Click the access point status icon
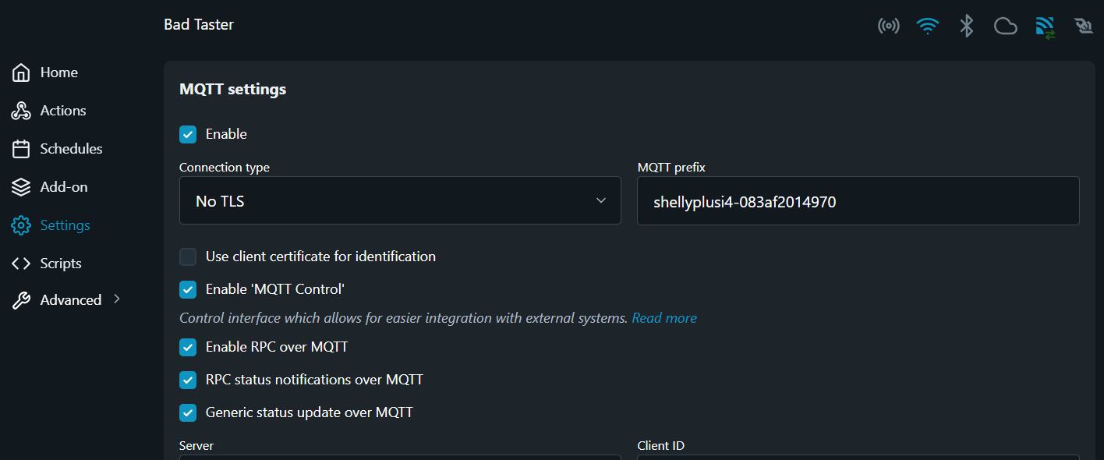 pos(888,27)
